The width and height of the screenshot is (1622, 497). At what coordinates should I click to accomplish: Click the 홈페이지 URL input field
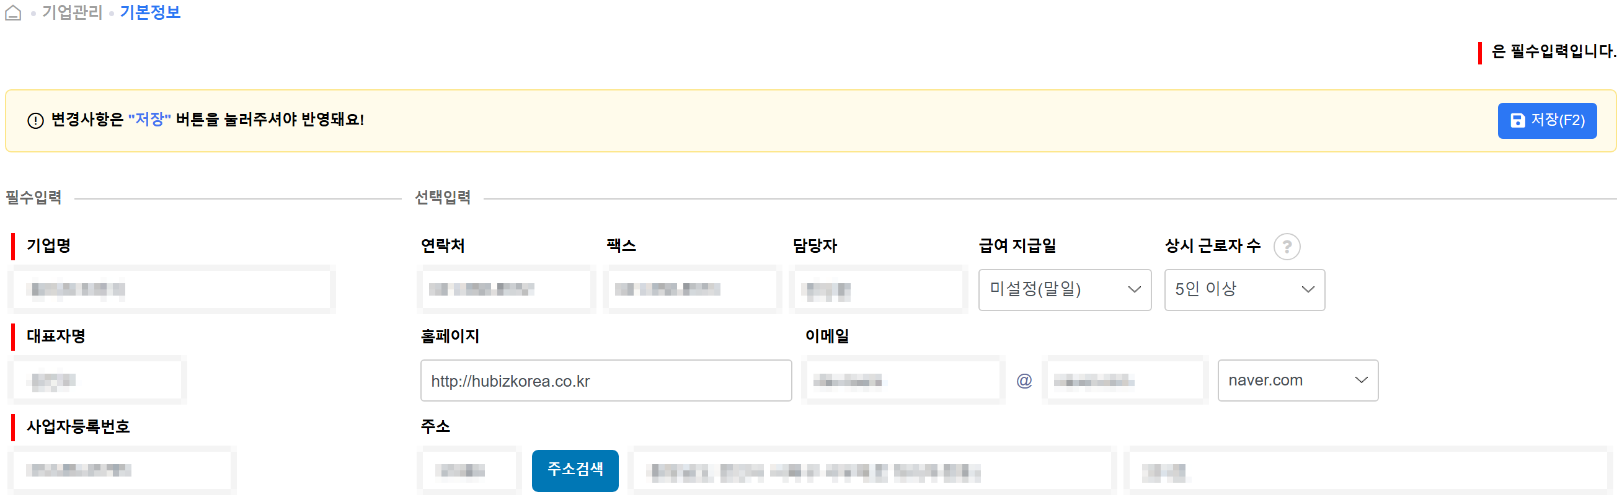coord(606,380)
